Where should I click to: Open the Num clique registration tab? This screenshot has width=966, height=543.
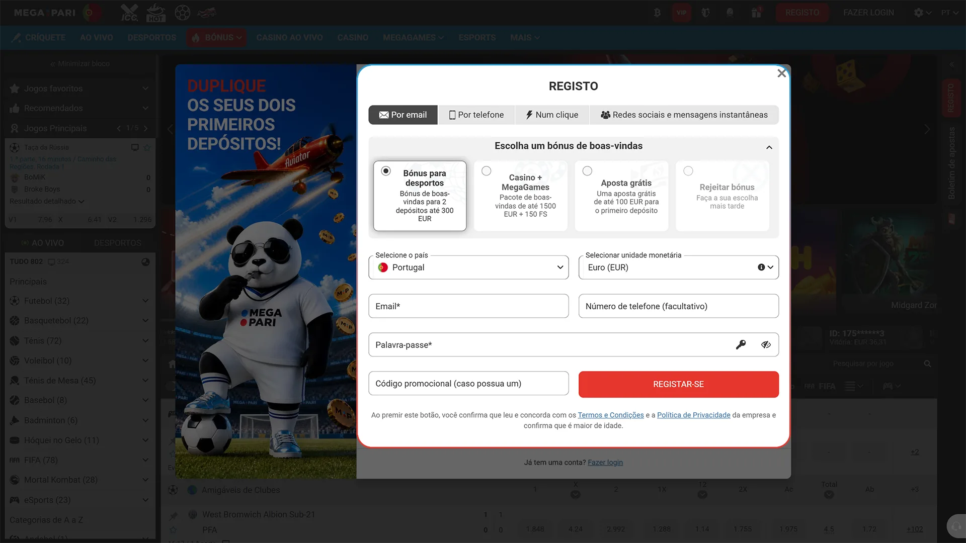(x=552, y=115)
